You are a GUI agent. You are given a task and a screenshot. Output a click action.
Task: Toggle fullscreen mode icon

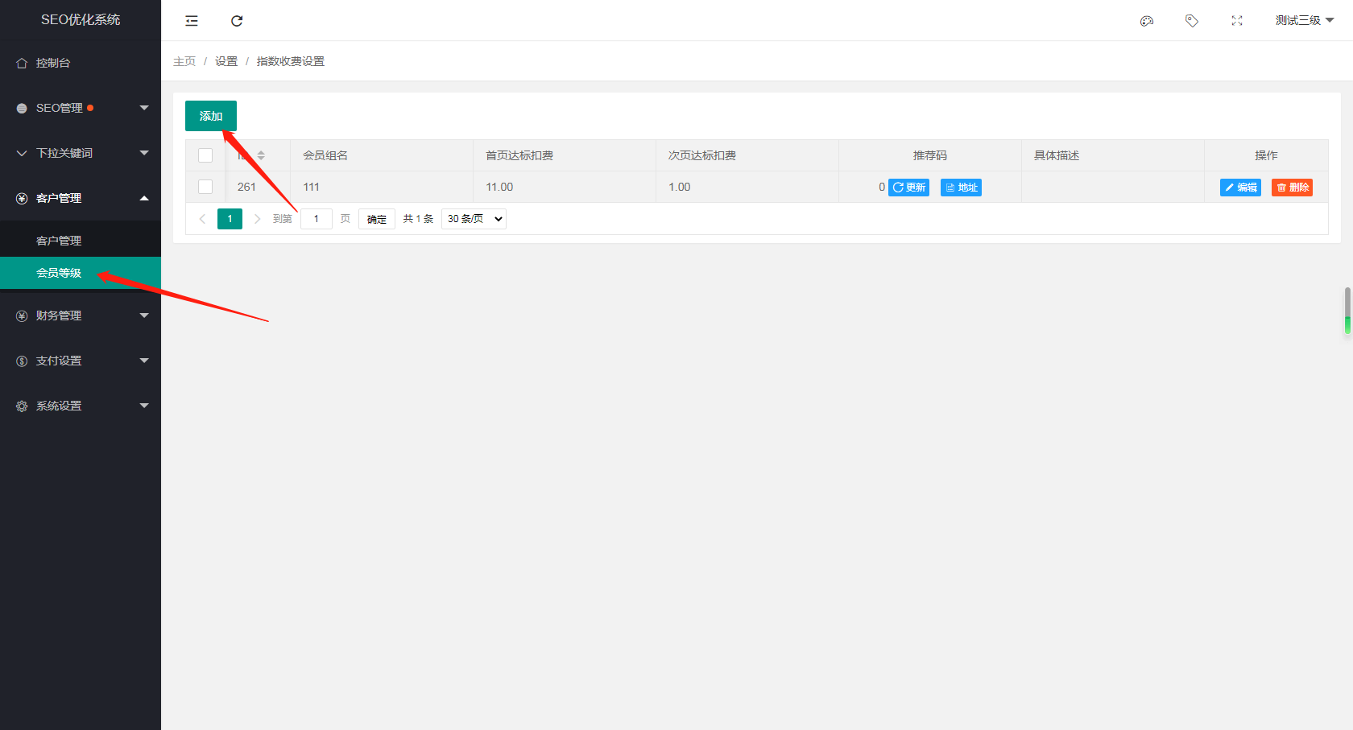click(1237, 21)
